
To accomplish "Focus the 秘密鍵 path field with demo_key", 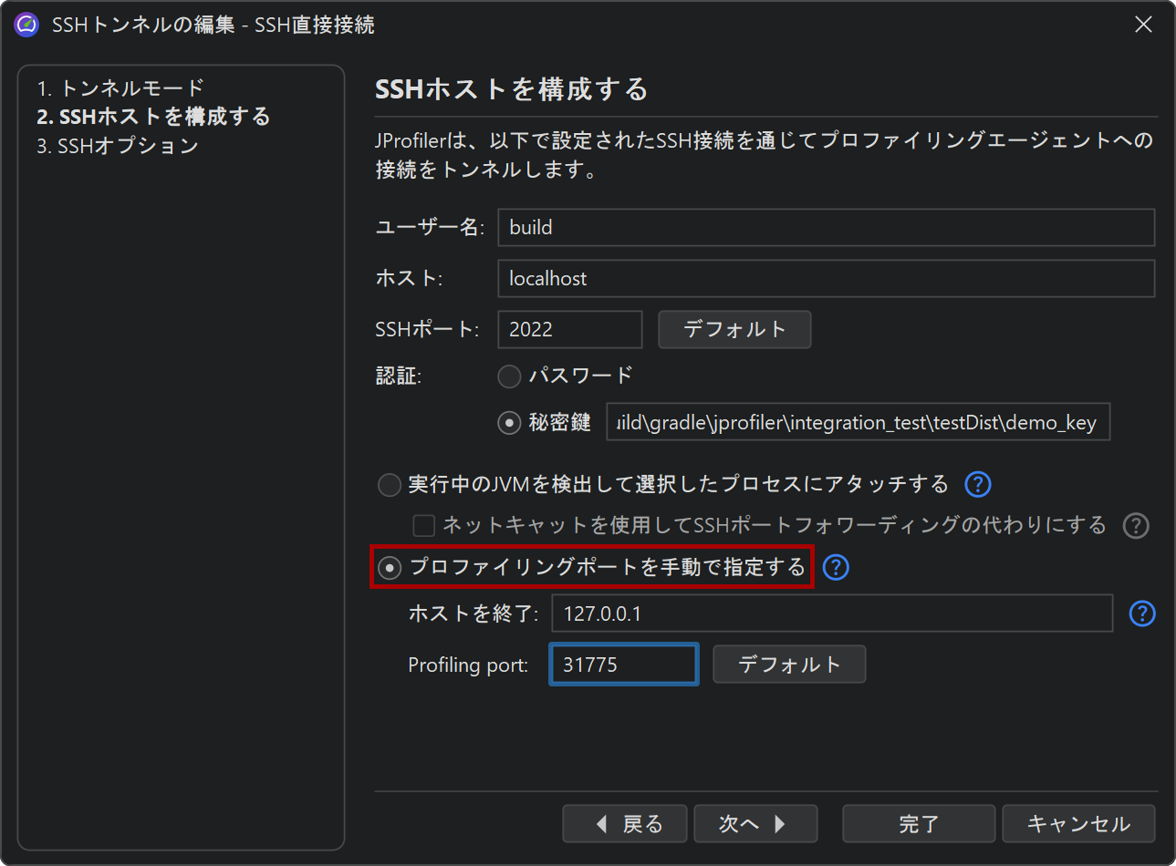I will pyautogui.click(x=859, y=422).
